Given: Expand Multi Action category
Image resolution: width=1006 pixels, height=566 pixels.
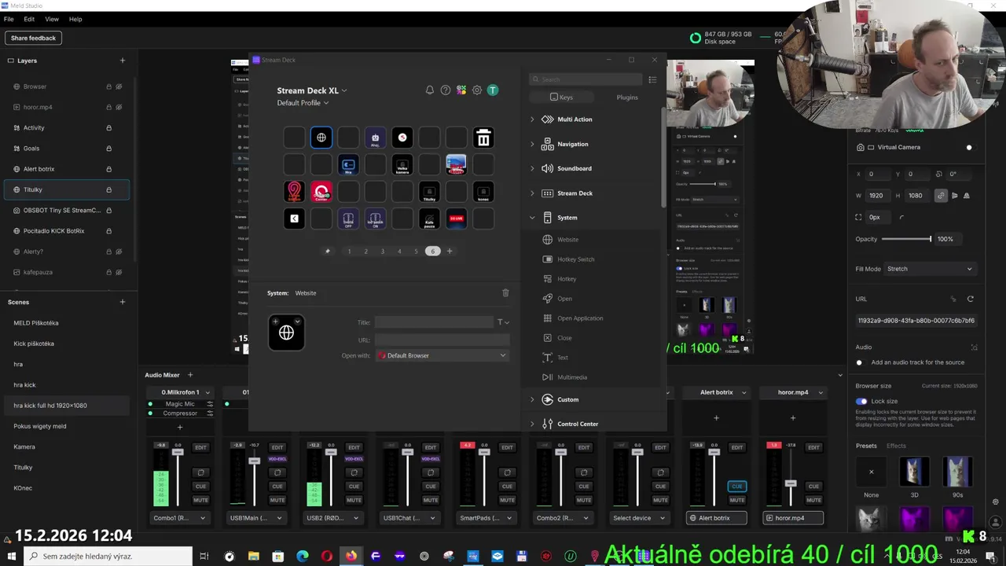Looking at the screenshot, I should click(532, 119).
